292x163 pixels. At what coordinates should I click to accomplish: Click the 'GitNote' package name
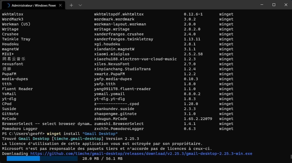10,114
